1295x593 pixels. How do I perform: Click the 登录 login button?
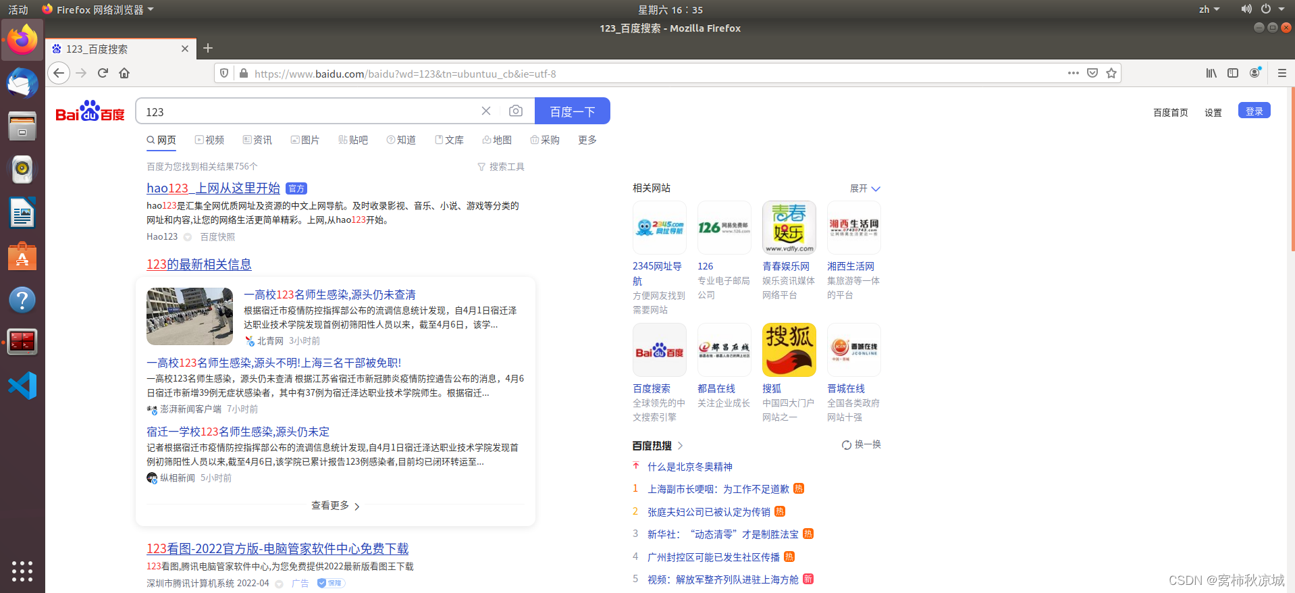pyautogui.click(x=1254, y=111)
